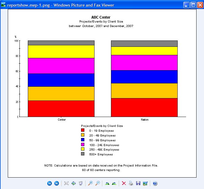Click the 'Projects/Events by Client Size' subtitle
The height and width of the screenshot is (189, 204).
pos(101,22)
